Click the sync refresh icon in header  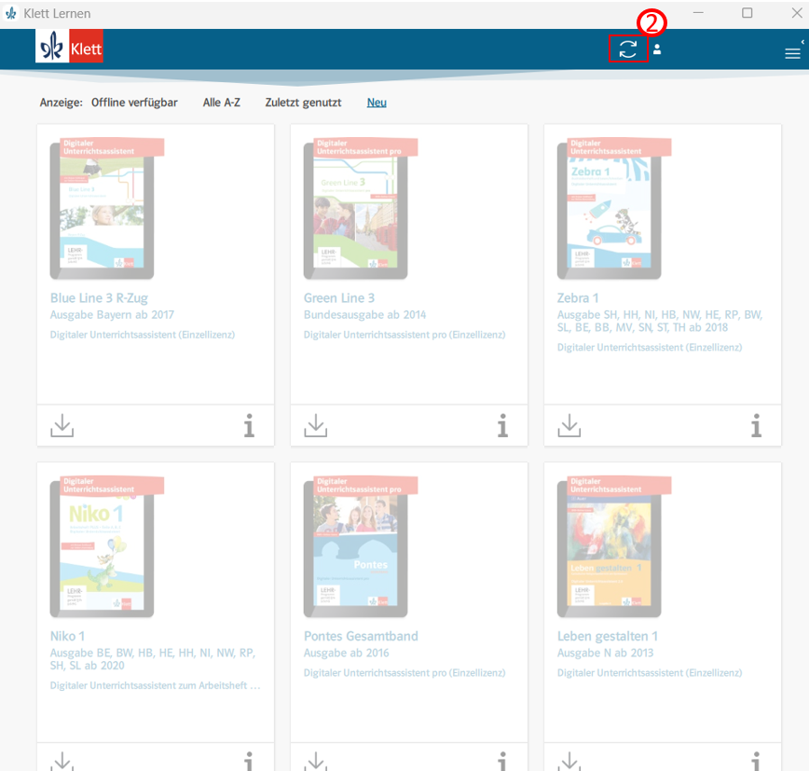pyautogui.click(x=628, y=49)
